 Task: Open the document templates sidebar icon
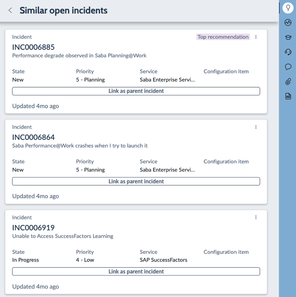(288, 96)
